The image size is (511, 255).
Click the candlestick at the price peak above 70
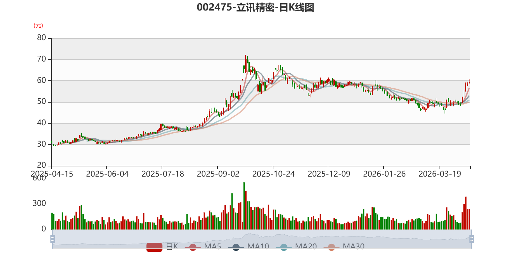(246, 63)
